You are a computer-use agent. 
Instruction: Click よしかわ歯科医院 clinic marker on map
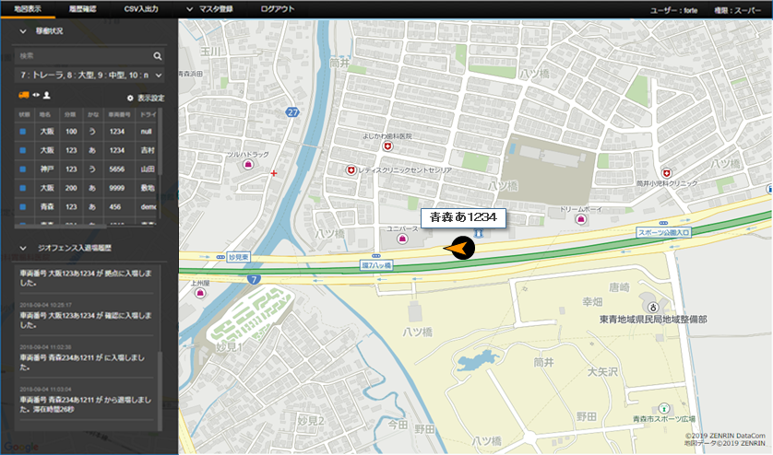tap(388, 146)
